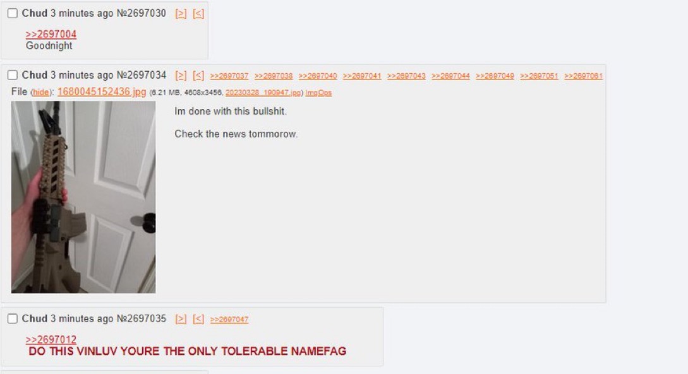Follow backlink >>2697037

click(x=229, y=76)
